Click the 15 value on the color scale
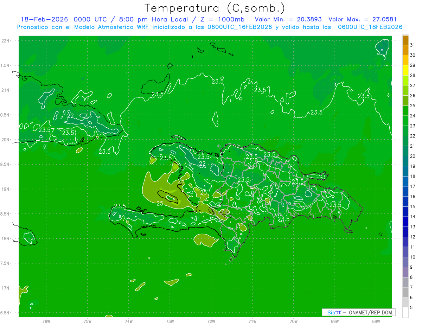Viewport: 422px width, 326px height. [413, 207]
